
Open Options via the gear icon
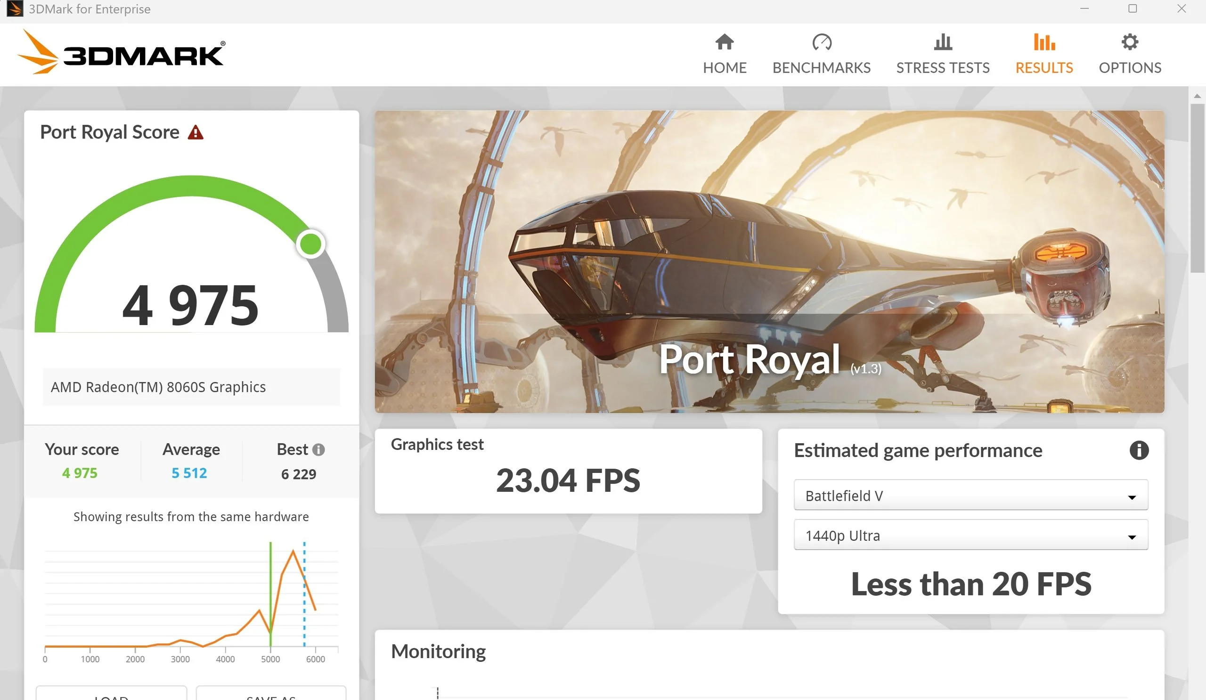pyautogui.click(x=1129, y=42)
